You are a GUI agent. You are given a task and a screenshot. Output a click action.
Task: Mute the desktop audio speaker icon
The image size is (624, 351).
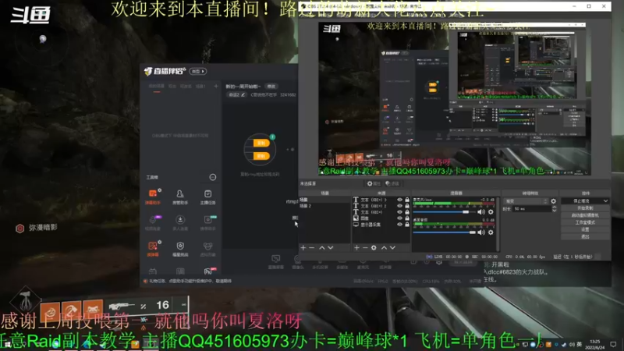pos(481,232)
